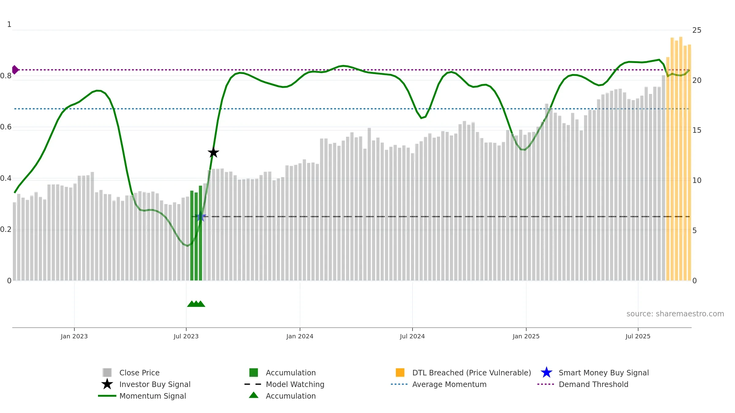735x413 pixels.
Task: Click the Jul 2025 axis tick label
Action: click(x=638, y=337)
